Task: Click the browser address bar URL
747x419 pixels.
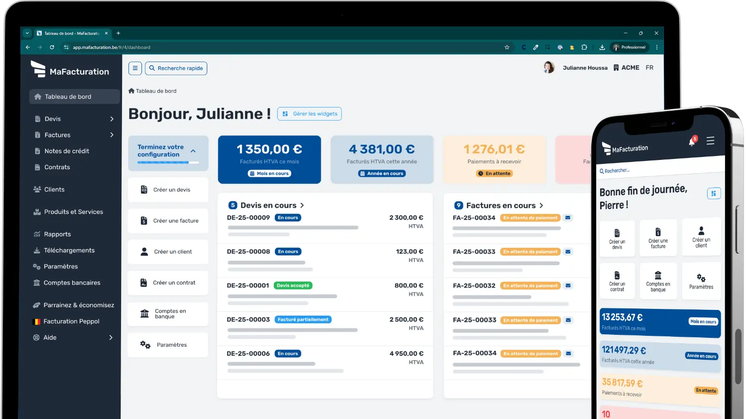Action: point(112,47)
